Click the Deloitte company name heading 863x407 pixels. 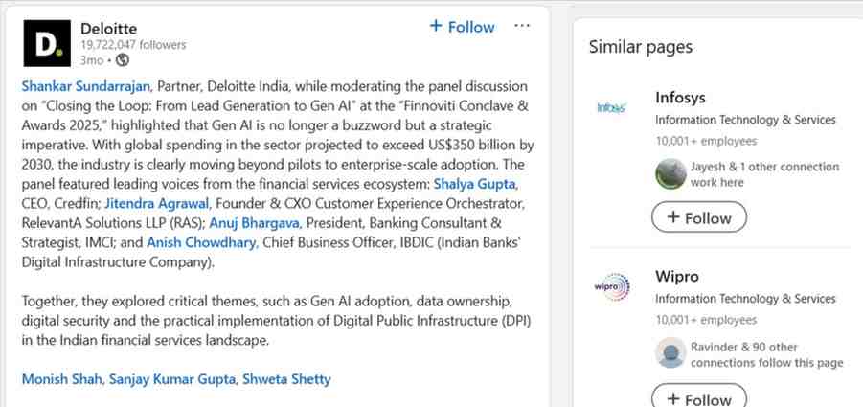(109, 28)
